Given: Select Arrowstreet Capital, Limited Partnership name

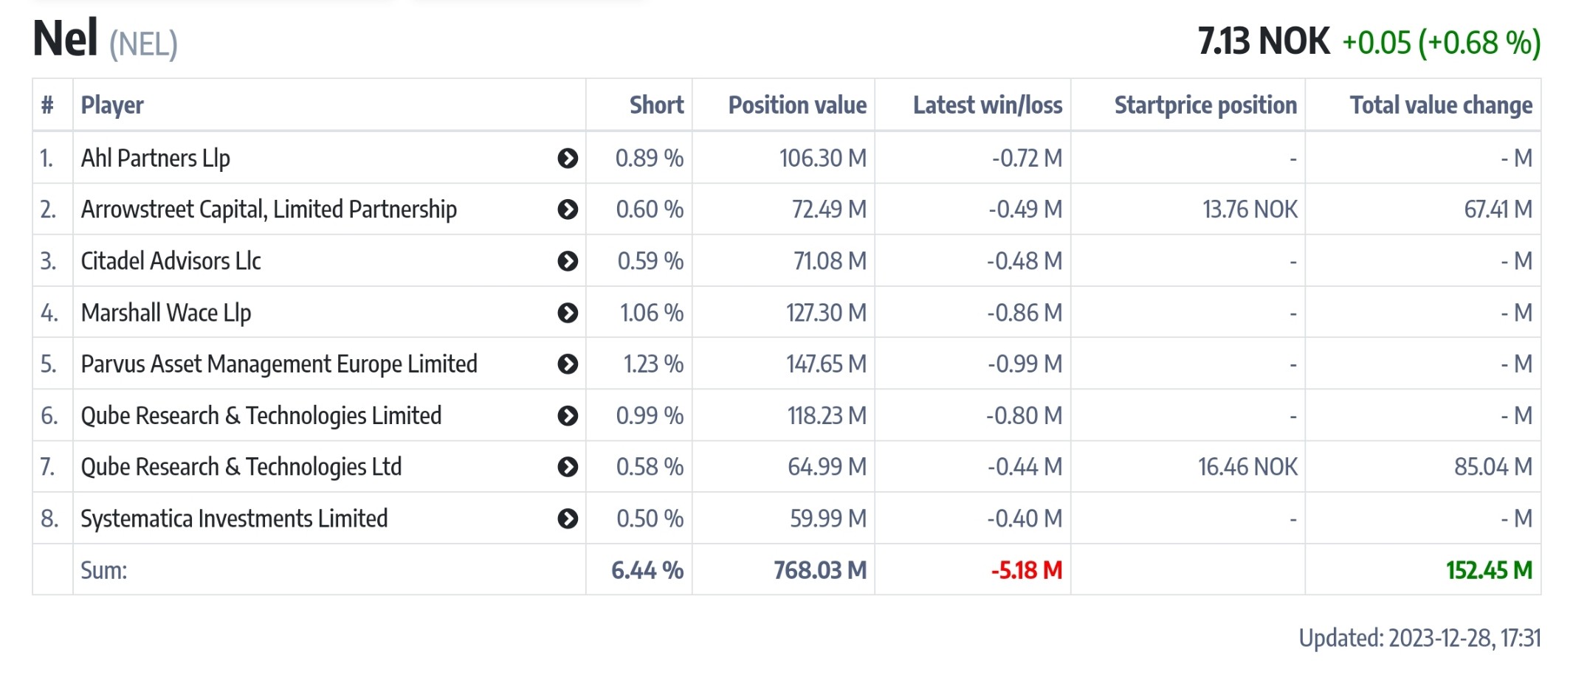Looking at the screenshot, I should 269,209.
